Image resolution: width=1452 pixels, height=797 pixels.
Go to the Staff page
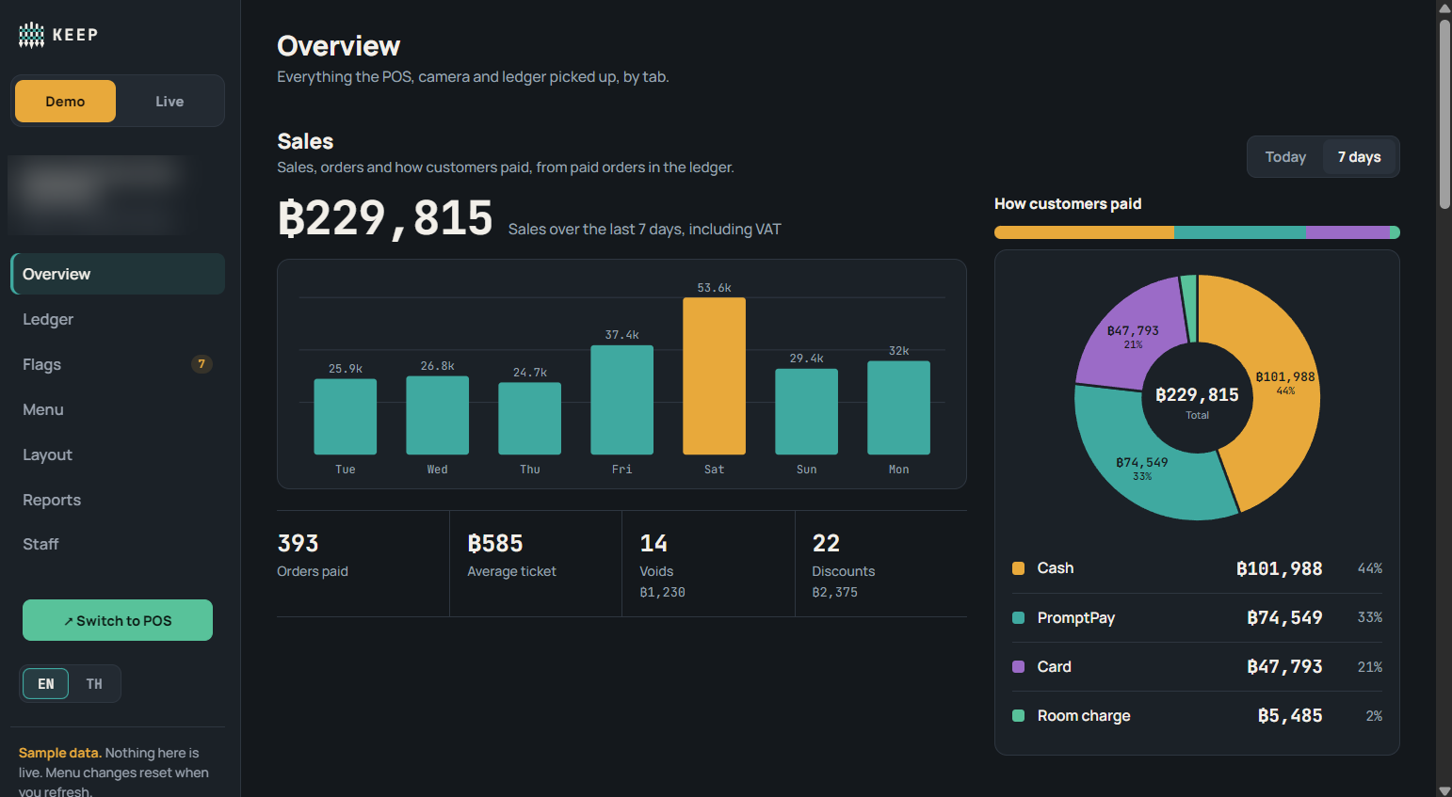pyautogui.click(x=118, y=544)
